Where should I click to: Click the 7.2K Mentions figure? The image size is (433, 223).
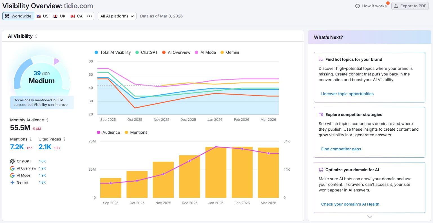coord(17,147)
